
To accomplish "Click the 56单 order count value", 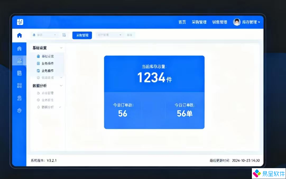I will click(184, 113).
